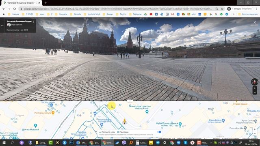Zoom in the panorama with plus
The height and width of the screenshot is (146, 260).
(255, 88)
